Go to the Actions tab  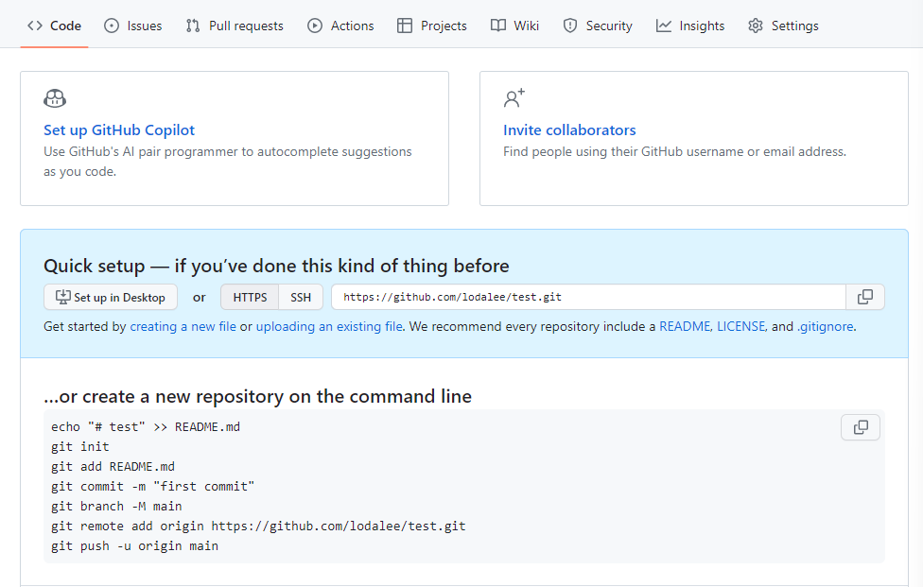tap(340, 26)
